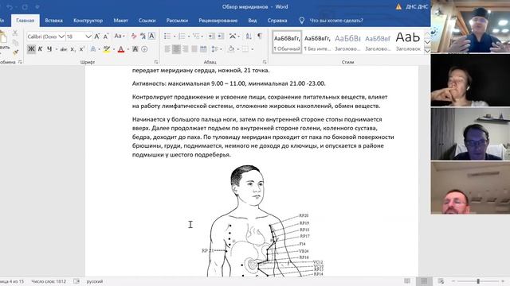The width and height of the screenshot is (510, 286).
Task: Decrease font size with small A icon
Action: click(x=106, y=37)
